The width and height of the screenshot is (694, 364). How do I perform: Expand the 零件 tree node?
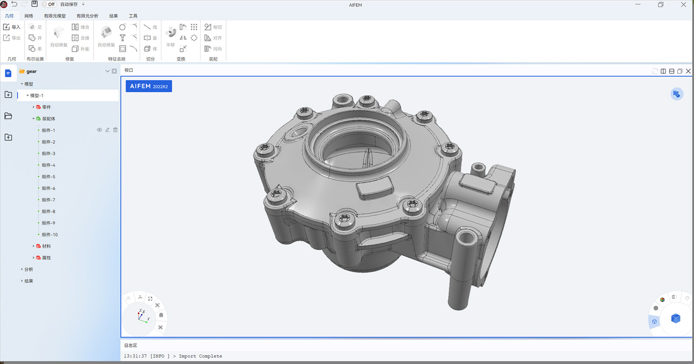tap(34, 107)
